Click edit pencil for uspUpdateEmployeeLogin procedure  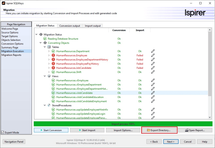coord(153,114)
